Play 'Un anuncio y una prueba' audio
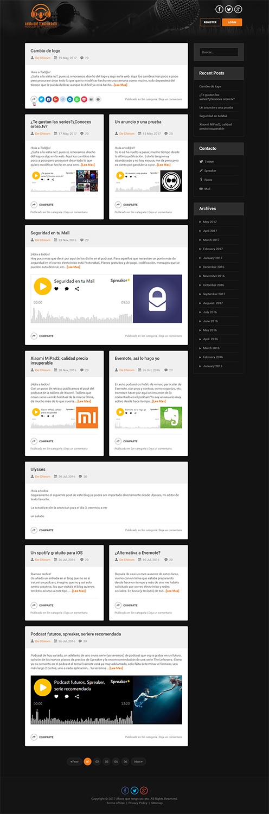 [x=120, y=175]
